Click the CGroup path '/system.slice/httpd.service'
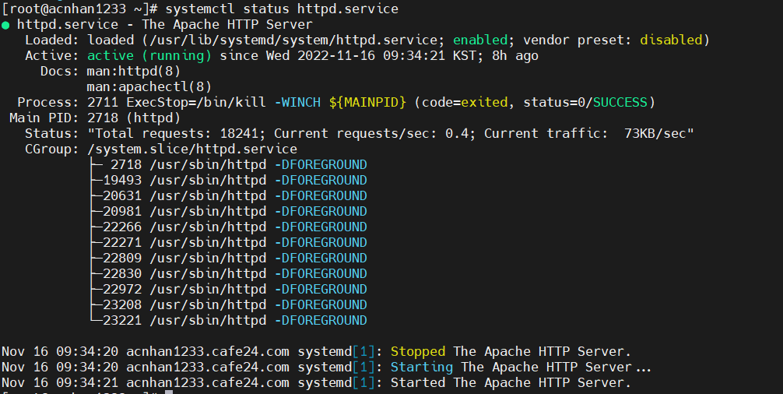This screenshot has height=394, width=783. pyautogui.click(x=192, y=150)
